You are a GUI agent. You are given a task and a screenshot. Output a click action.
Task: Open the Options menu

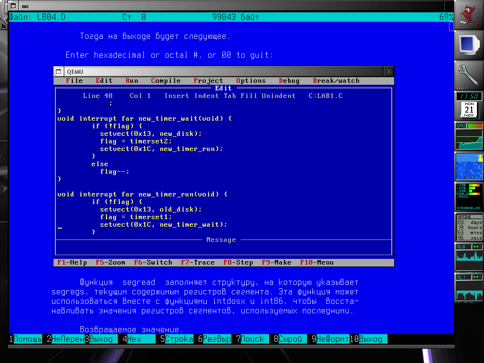pyautogui.click(x=251, y=81)
